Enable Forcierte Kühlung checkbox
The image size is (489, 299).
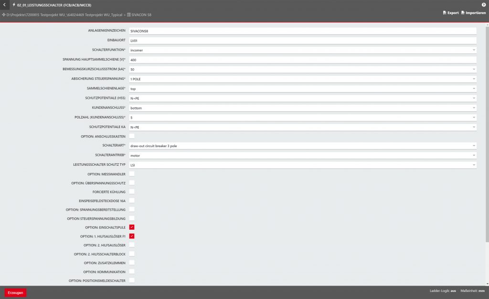[132, 192]
